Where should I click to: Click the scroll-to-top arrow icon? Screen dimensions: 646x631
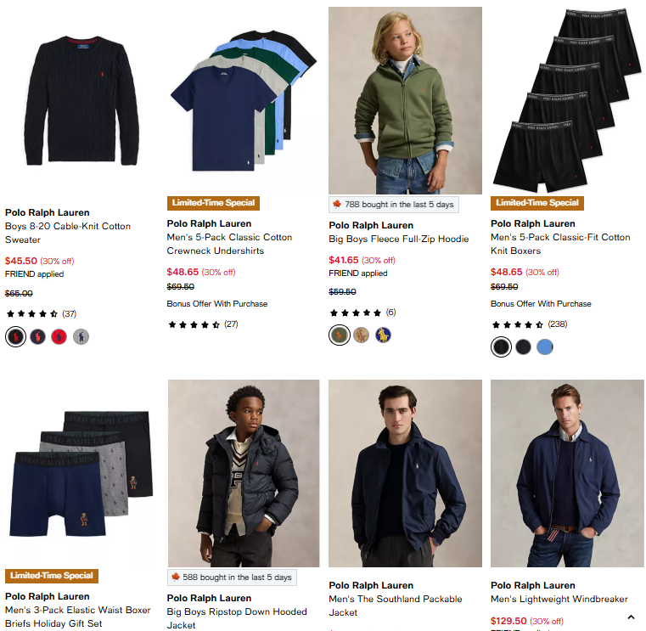click(631, 617)
